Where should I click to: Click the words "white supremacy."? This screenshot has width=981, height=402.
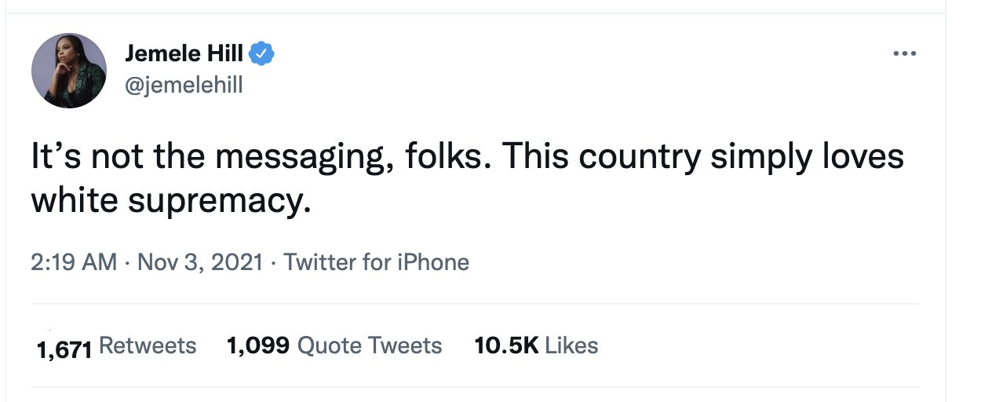172,201
